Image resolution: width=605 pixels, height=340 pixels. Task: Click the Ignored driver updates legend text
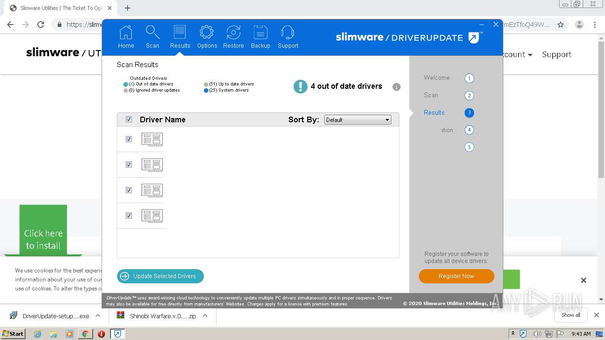[154, 90]
